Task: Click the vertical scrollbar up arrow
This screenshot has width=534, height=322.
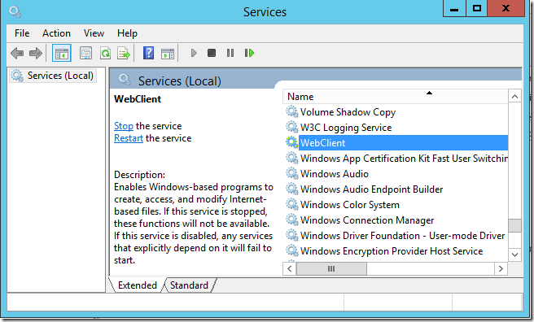Action: tap(514, 97)
